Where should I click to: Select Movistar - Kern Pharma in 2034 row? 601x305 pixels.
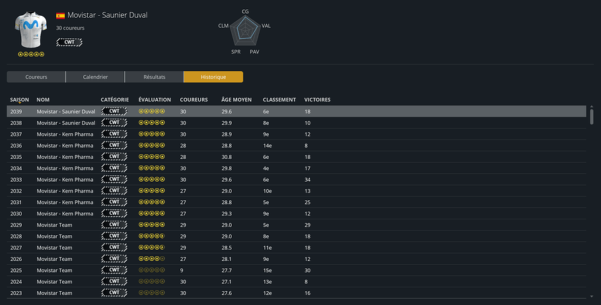coord(65,168)
